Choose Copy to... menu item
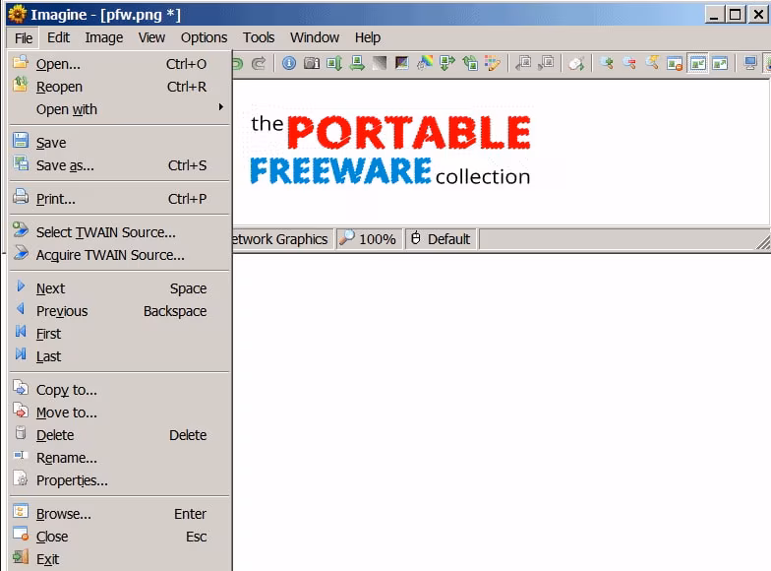The width and height of the screenshot is (771, 571). (120, 390)
